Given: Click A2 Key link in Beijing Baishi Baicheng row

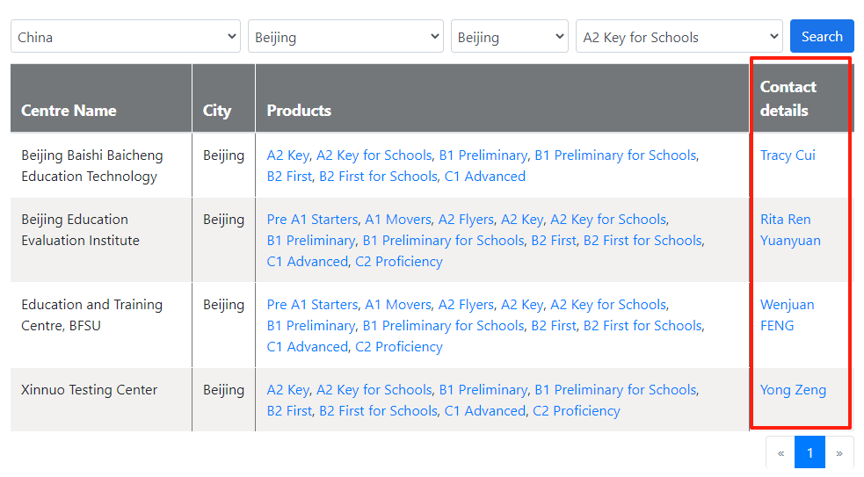Looking at the screenshot, I should coord(288,155).
